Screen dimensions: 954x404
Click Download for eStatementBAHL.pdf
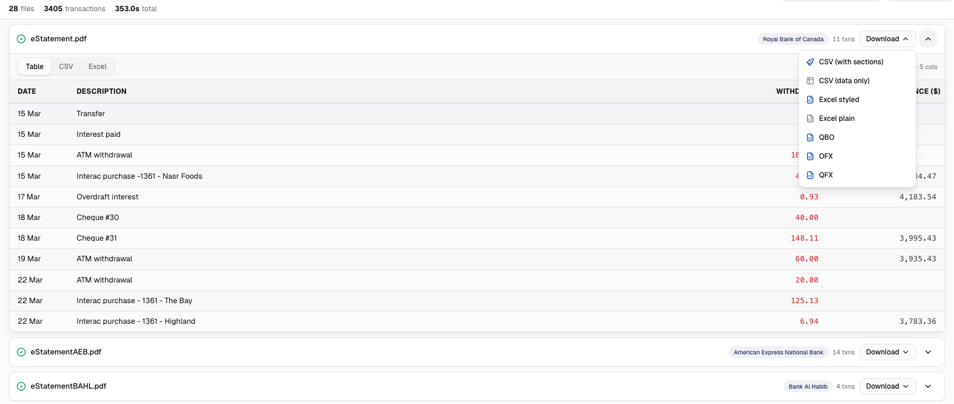coord(887,386)
